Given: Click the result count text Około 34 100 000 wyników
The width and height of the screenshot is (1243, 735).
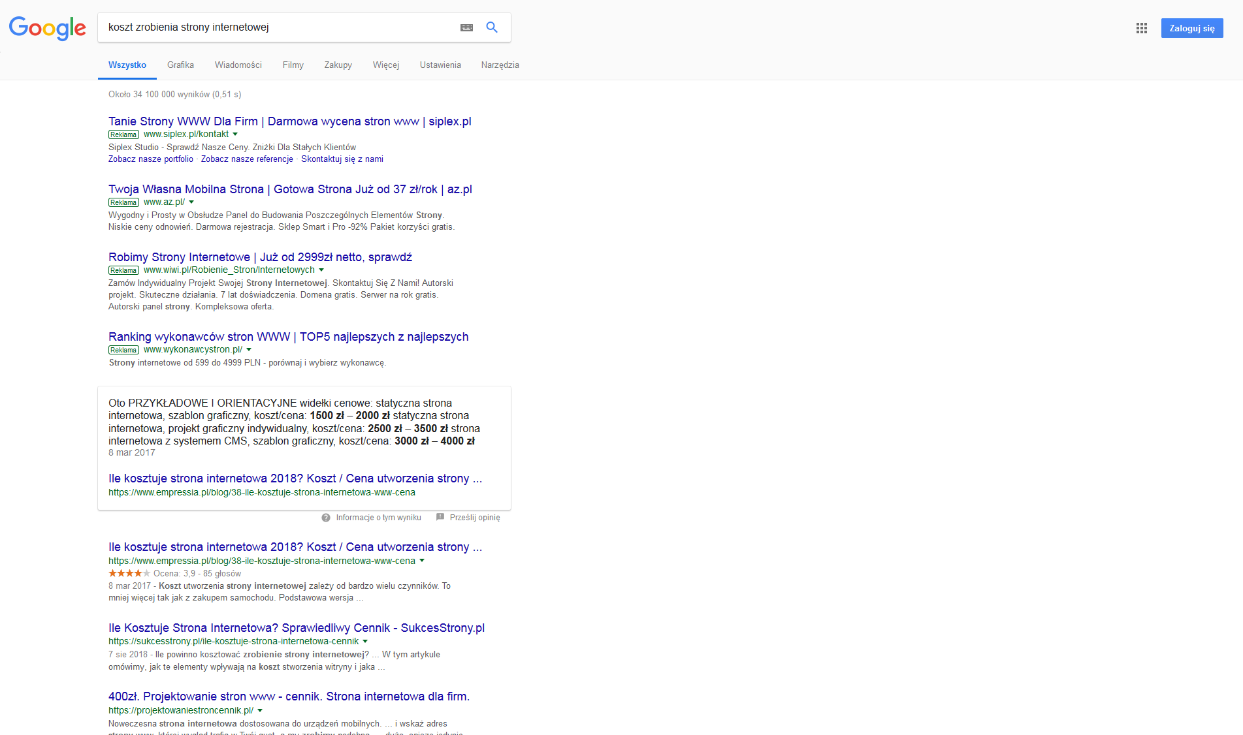Looking at the screenshot, I should pyautogui.click(x=175, y=95).
